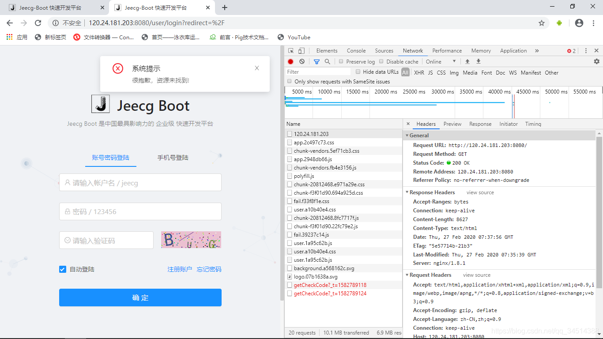This screenshot has width=603, height=339.
Task: Check Hide data URLs option
Action: pos(358,72)
